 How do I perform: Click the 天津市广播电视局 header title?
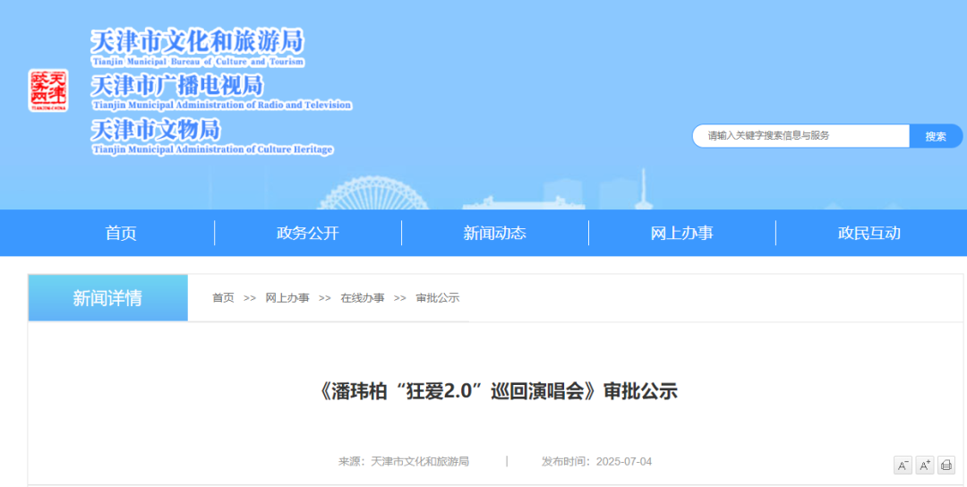click(177, 86)
